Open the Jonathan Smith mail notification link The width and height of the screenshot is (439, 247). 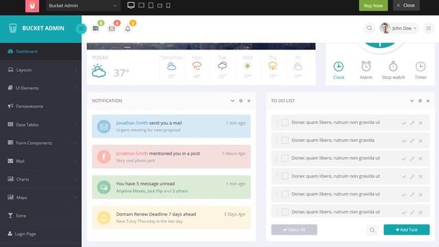(132, 123)
